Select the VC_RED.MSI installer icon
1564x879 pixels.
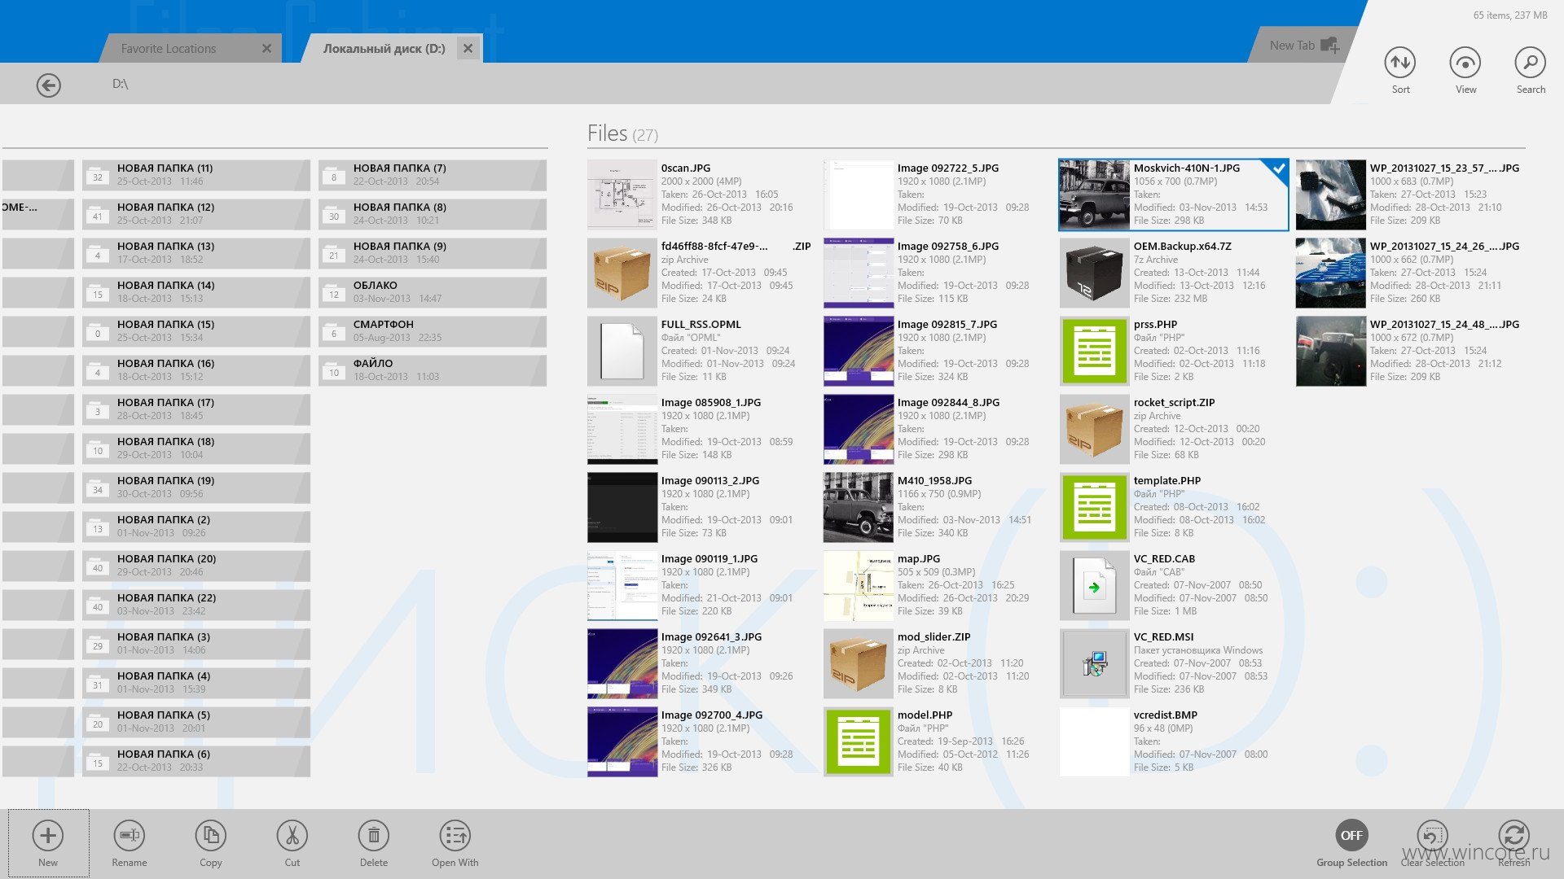pos(1095,663)
